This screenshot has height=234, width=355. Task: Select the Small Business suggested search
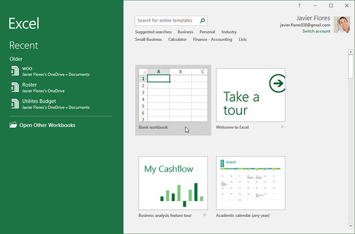[149, 39]
